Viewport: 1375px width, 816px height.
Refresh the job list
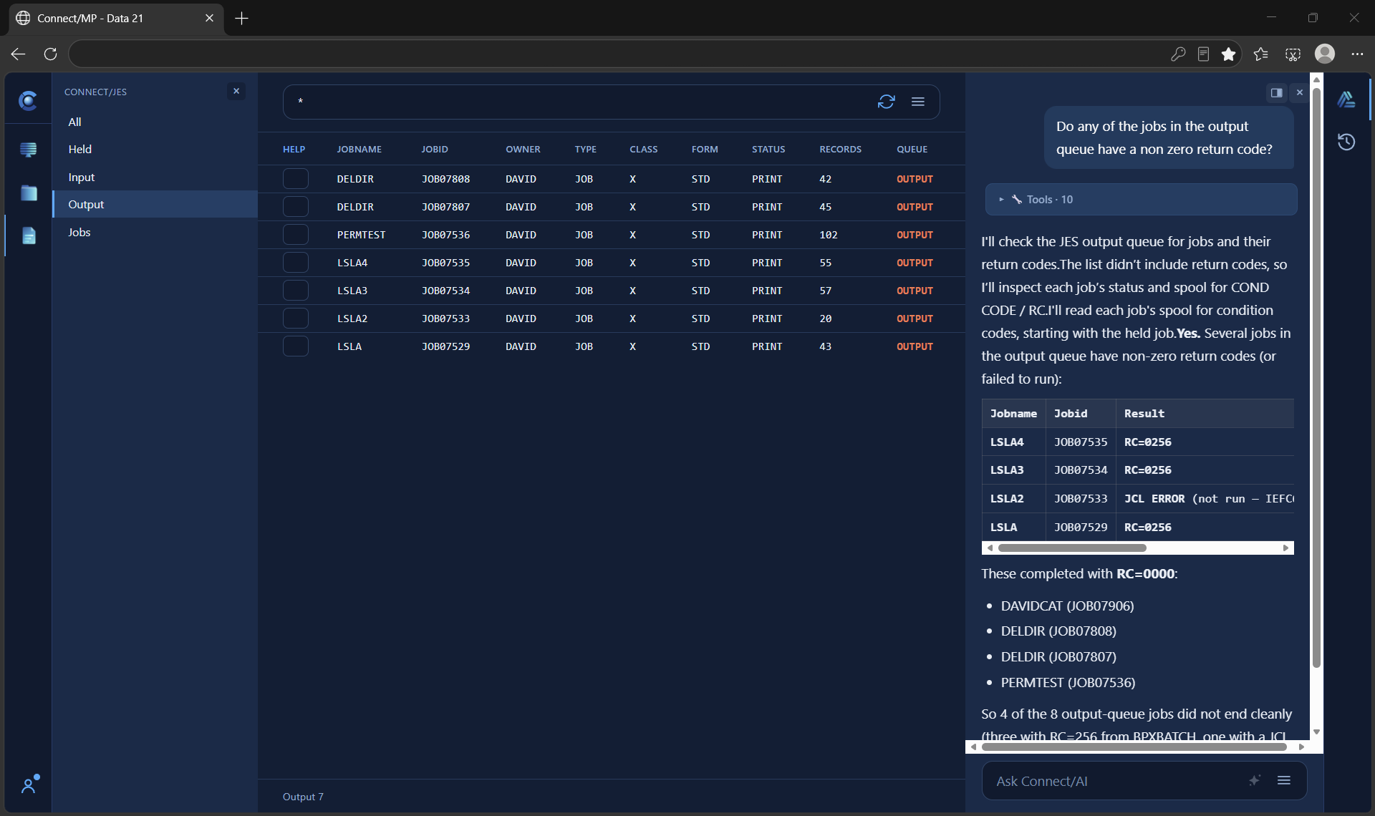(x=886, y=102)
